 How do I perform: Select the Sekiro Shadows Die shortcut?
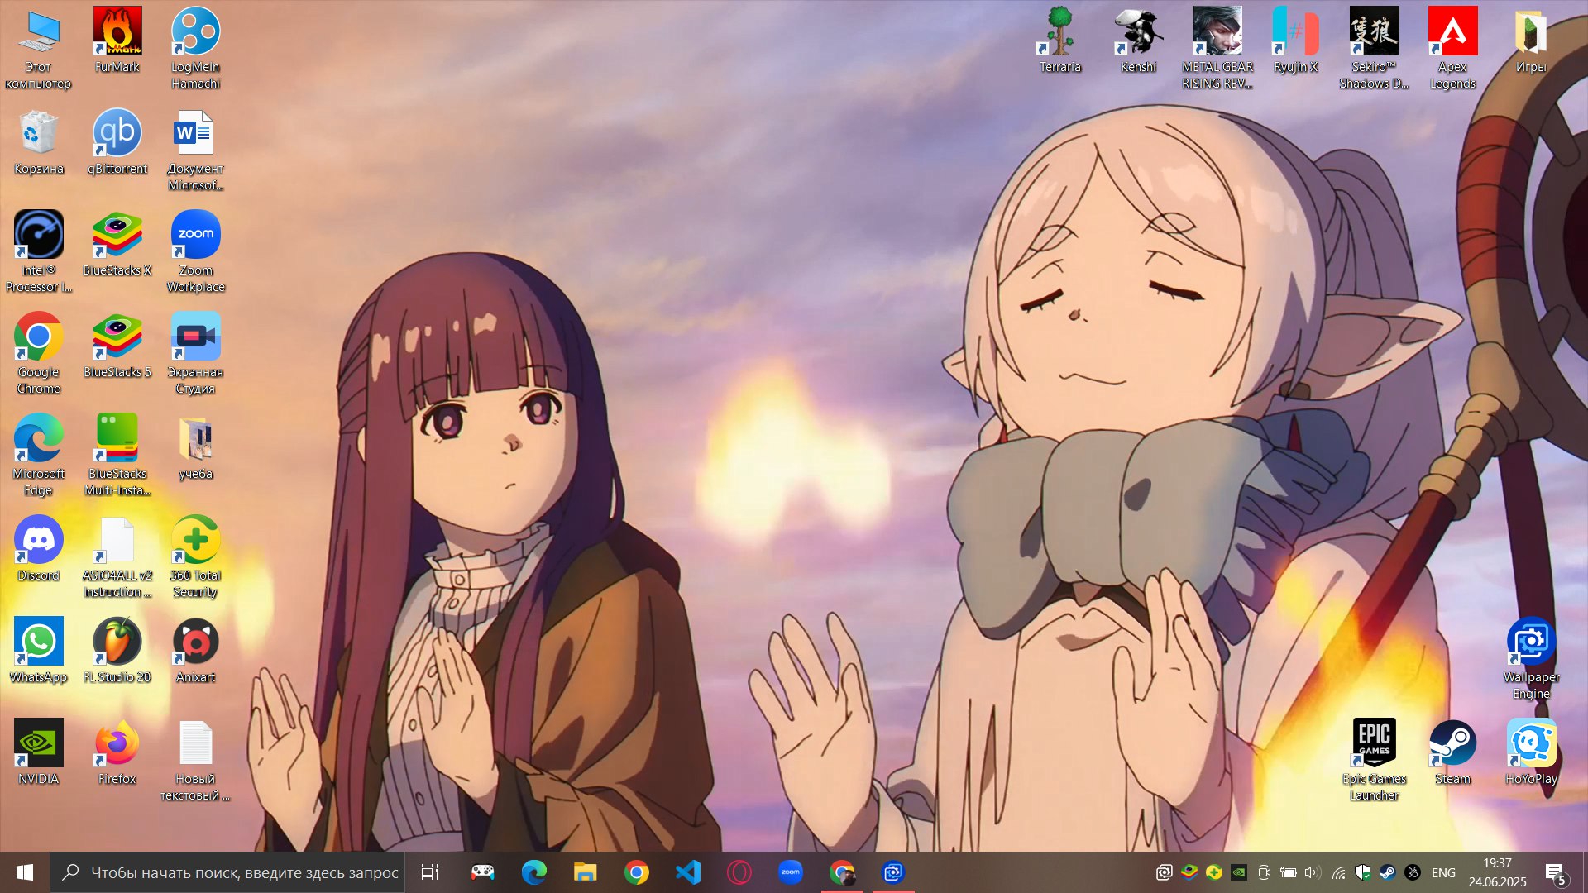pos(1374,50)
